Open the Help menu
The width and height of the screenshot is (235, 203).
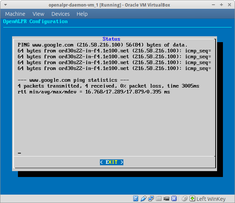(82, 14)
